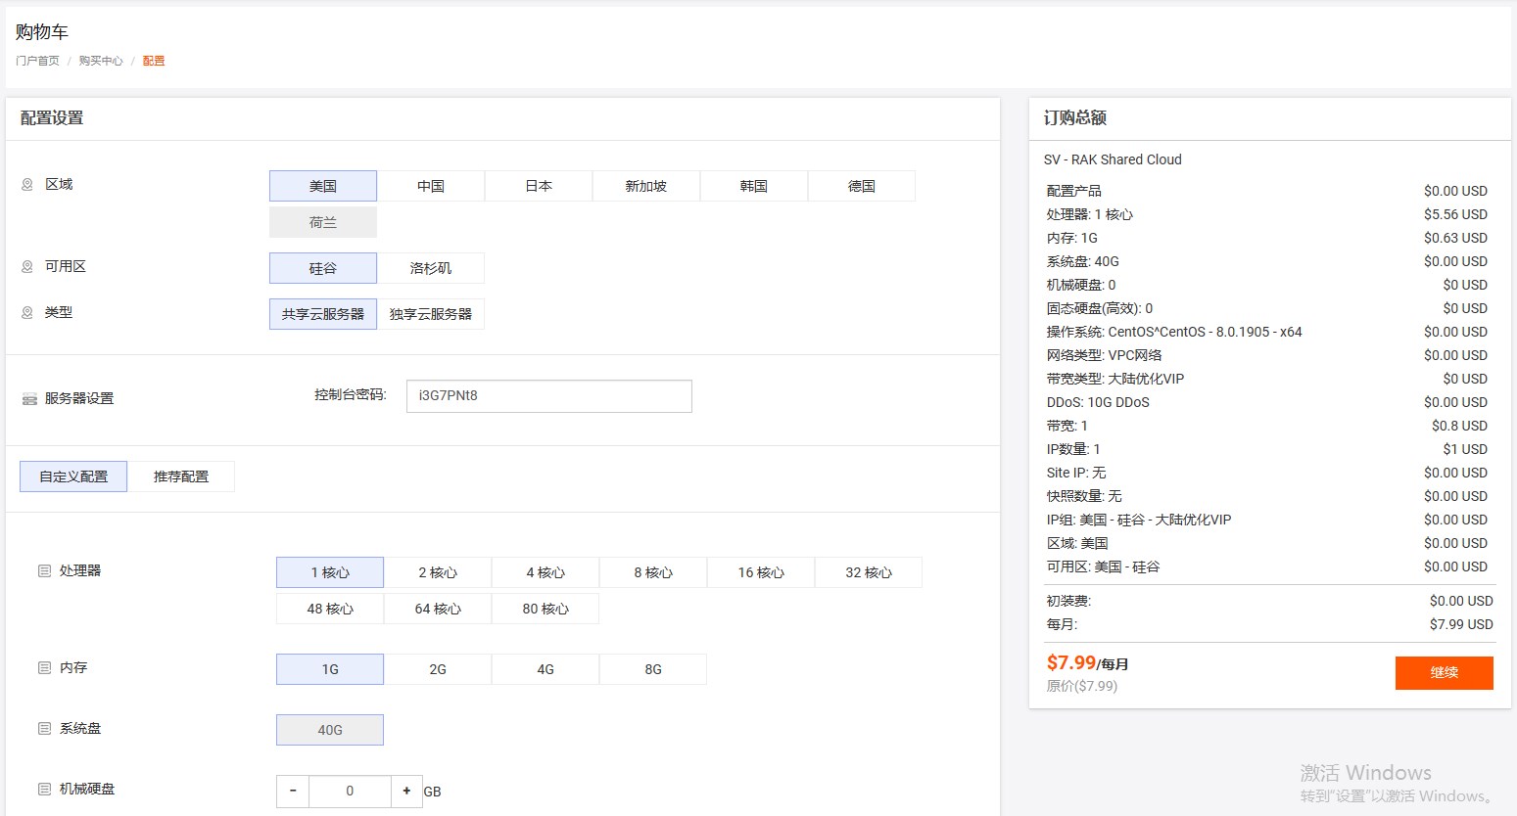Click the server icon beside 服务器设置

coord(29,399)
